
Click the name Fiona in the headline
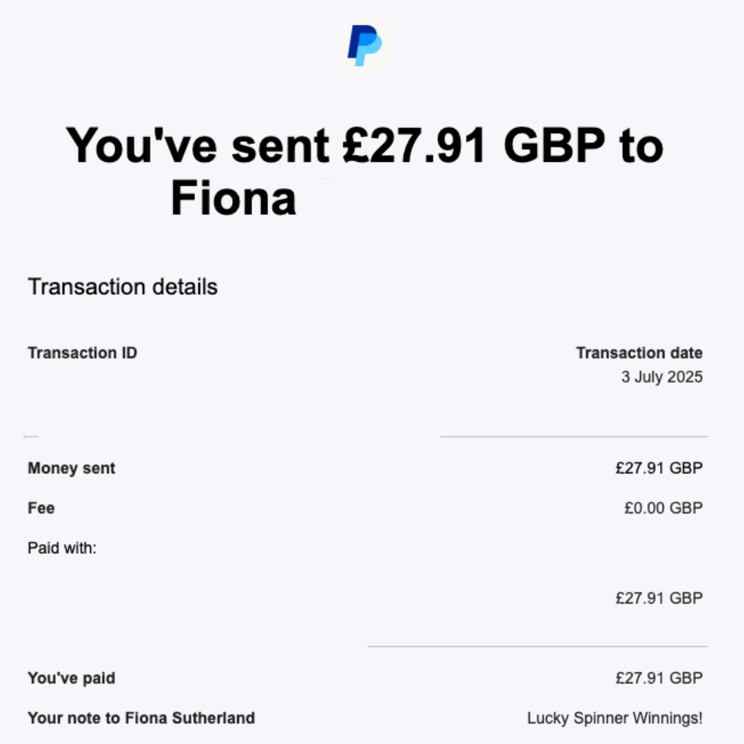pyautogui.click(x=234, y=198)
